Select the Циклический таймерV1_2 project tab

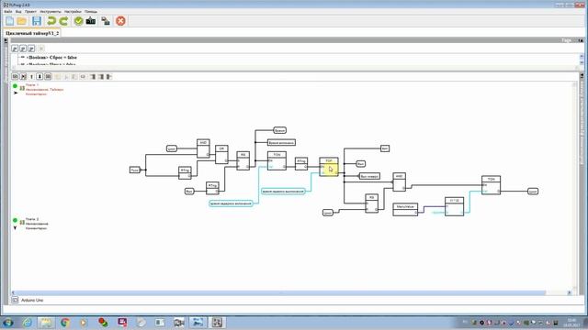[x=32, y=33]
